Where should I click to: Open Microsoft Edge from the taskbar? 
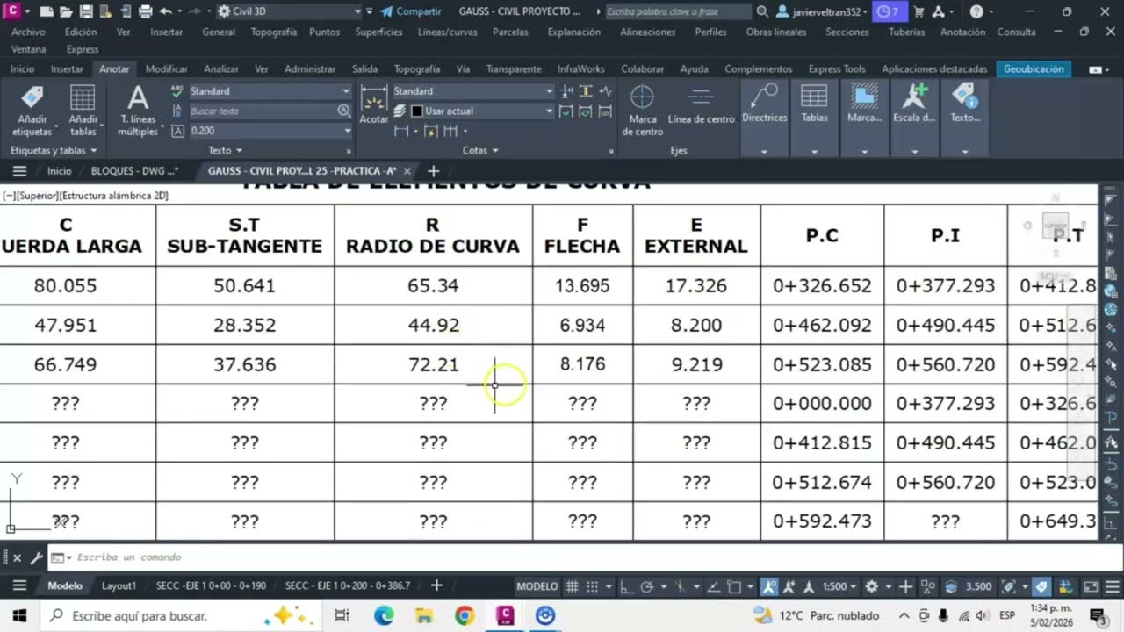tap(384, 615)
